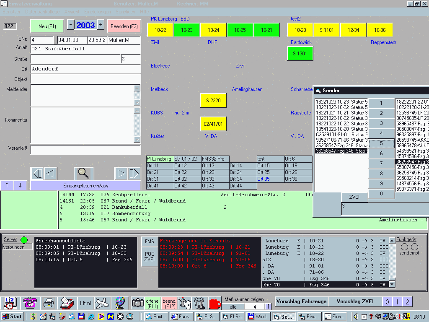Click yellow S 2220 vehicle tile
This screenshot has width=429, height=322.
coord(213,100)
